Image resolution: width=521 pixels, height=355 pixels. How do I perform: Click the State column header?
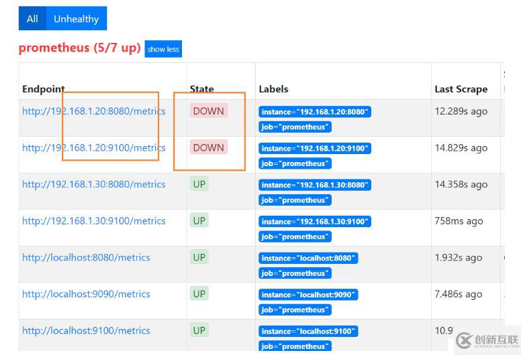coord(201,89)
